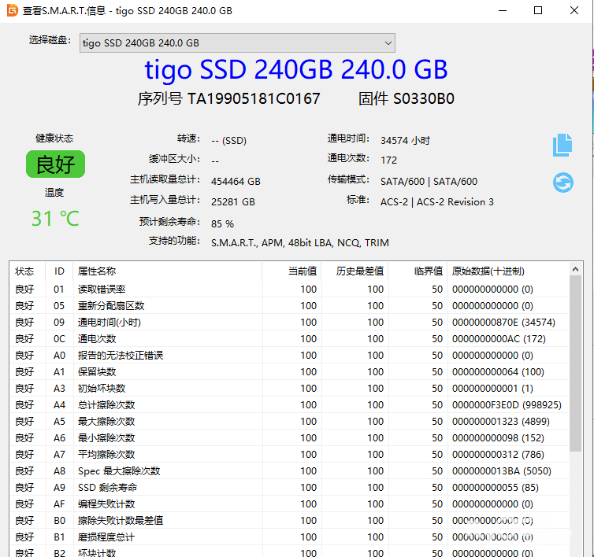Screen dimensions: 594x557
Task: Select the 读取错误率 attribute row
Action: tap(101, 289)
